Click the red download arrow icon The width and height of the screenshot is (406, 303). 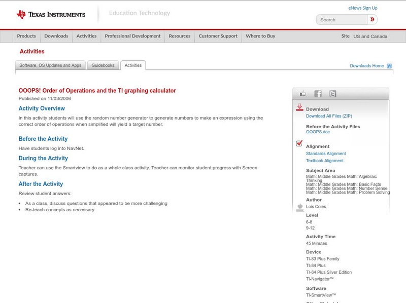299,107
